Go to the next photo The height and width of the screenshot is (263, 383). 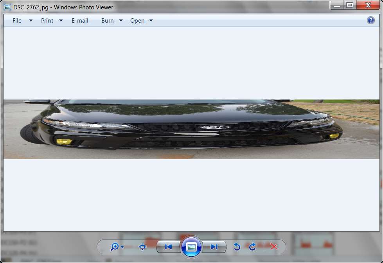(x=214, y=247)
